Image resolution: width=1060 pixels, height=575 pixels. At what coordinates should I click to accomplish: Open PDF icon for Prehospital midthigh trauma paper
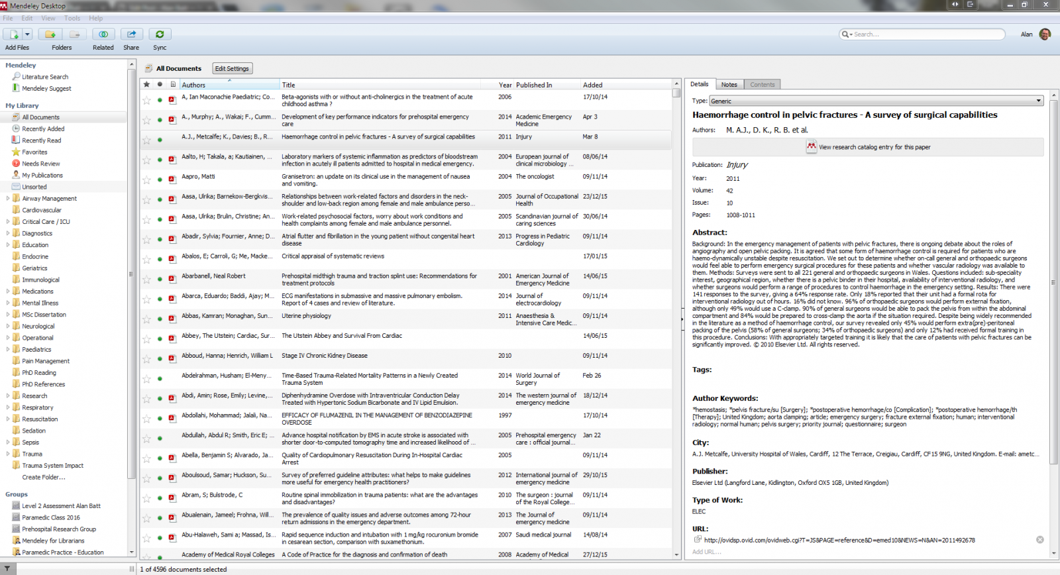pos(172,279)
